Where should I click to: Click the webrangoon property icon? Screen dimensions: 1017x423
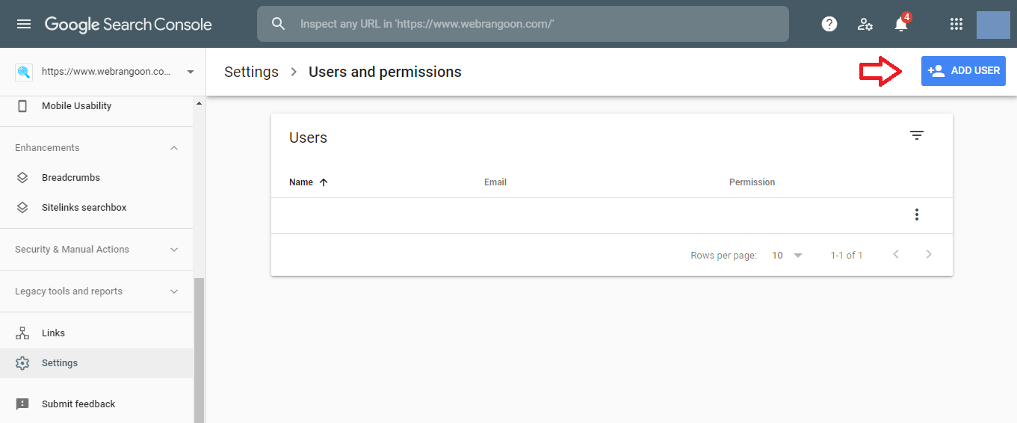pos(24,72)
